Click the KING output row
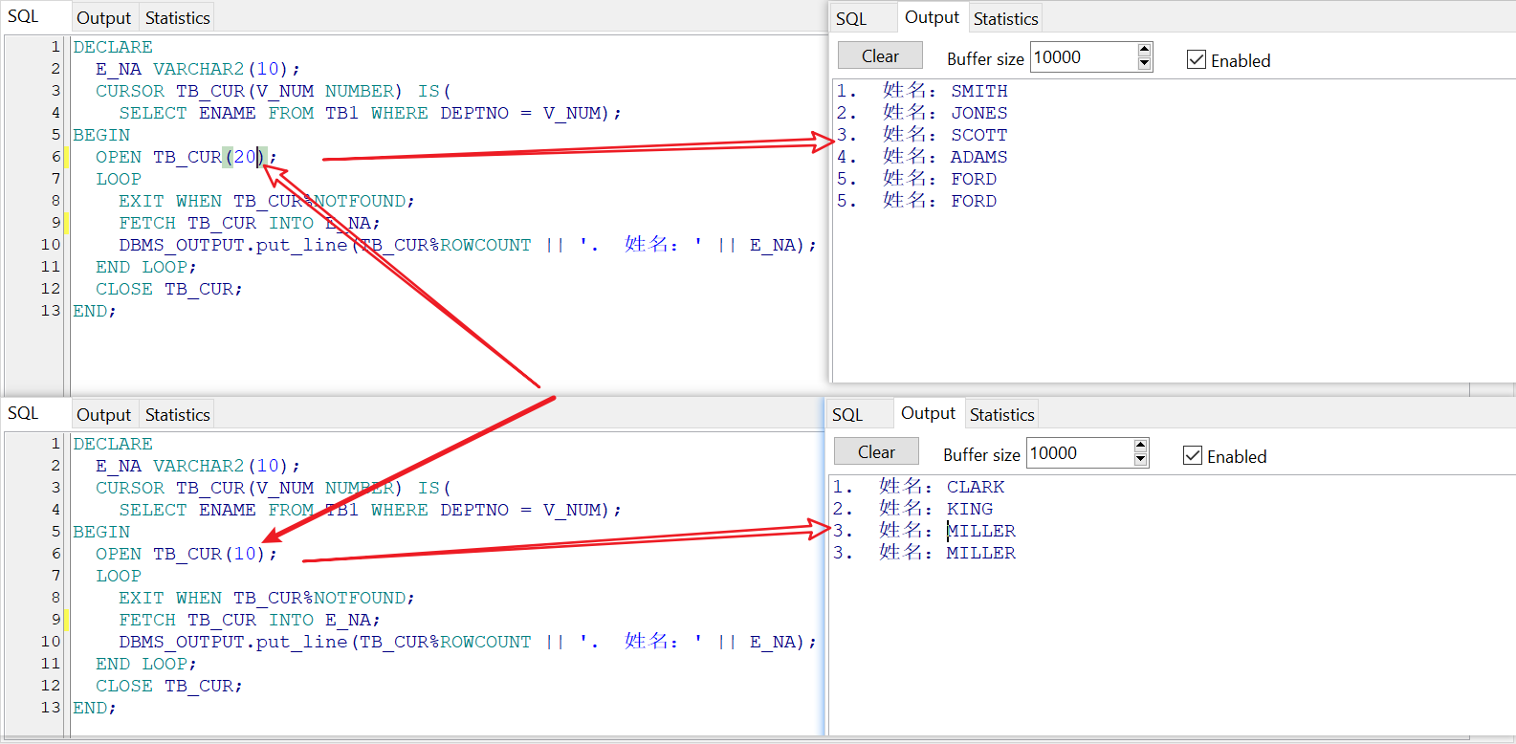This screenshot has height=744, width=1516. coord(912,509)
